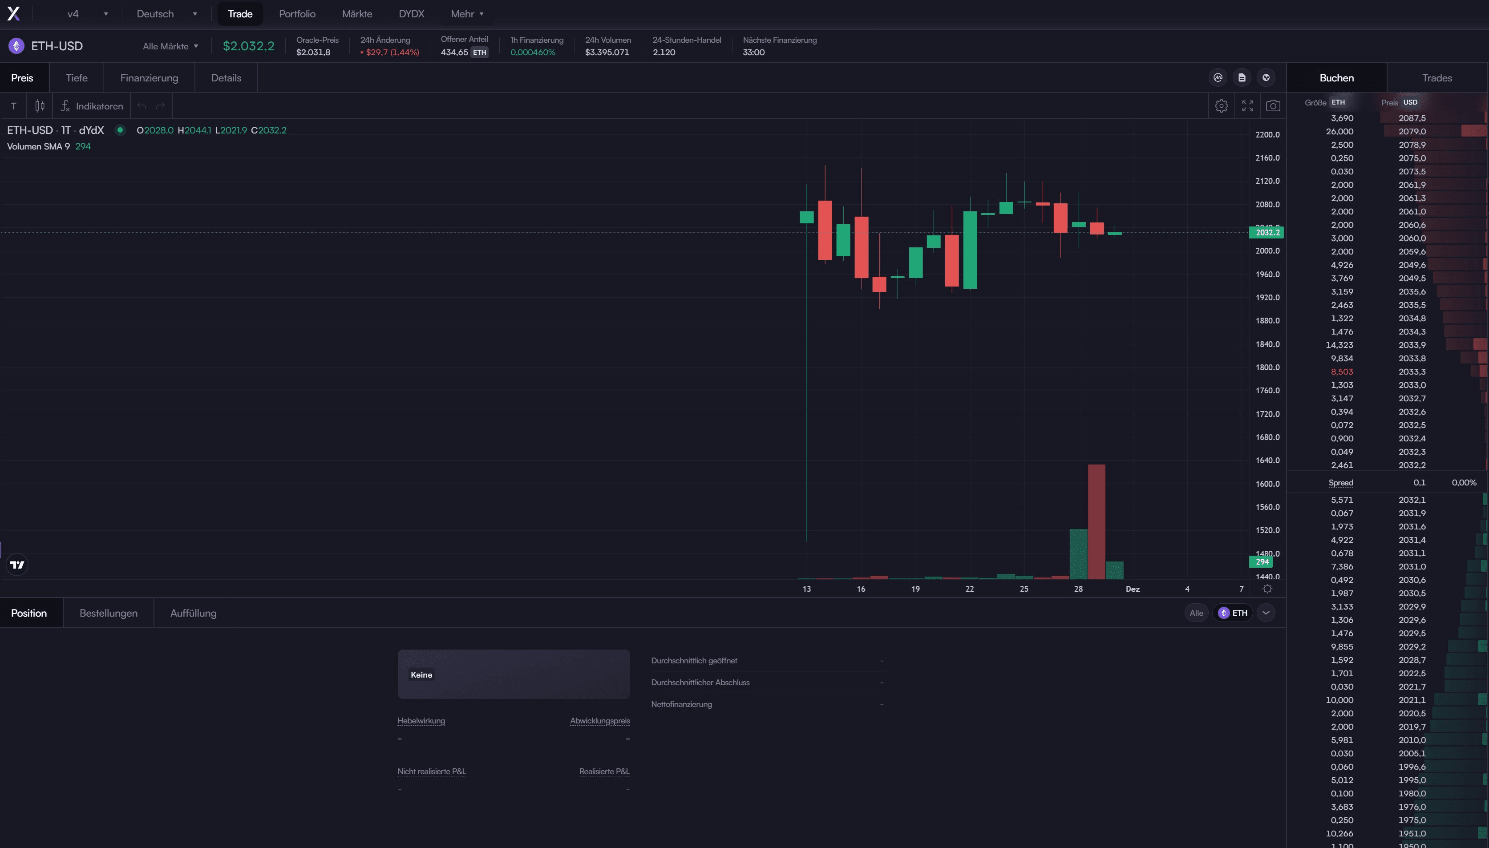Open the Indikatoren function panel
This screenshot has height=848, width=1489.
click(x=92, y=105)
